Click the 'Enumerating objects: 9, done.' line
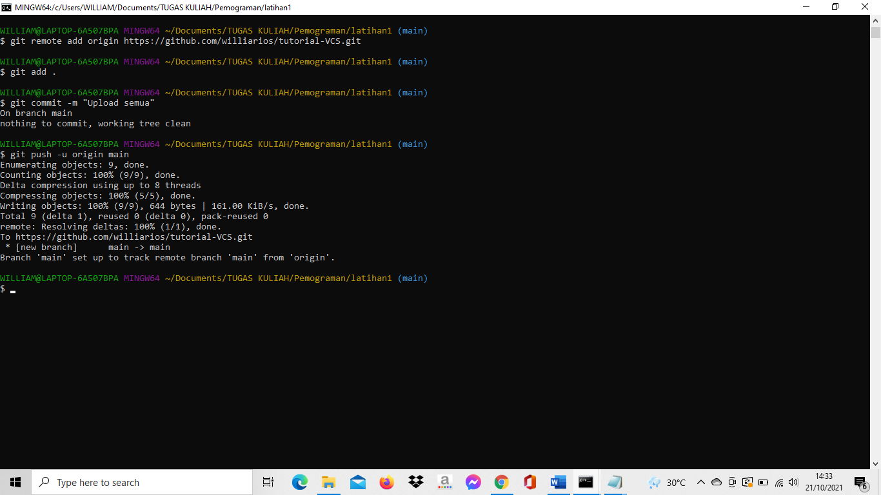This screenshot has width=881, height=495. point(75,165)
